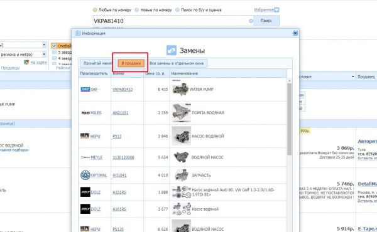This screenshot has width=377, height=232.
Task: Open part number VKPA81410 link
Action: coord(123,90)
